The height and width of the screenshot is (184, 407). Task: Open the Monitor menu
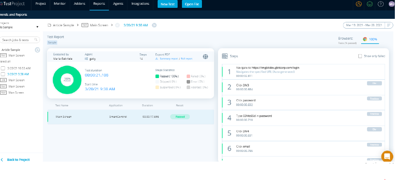(60, 4)
